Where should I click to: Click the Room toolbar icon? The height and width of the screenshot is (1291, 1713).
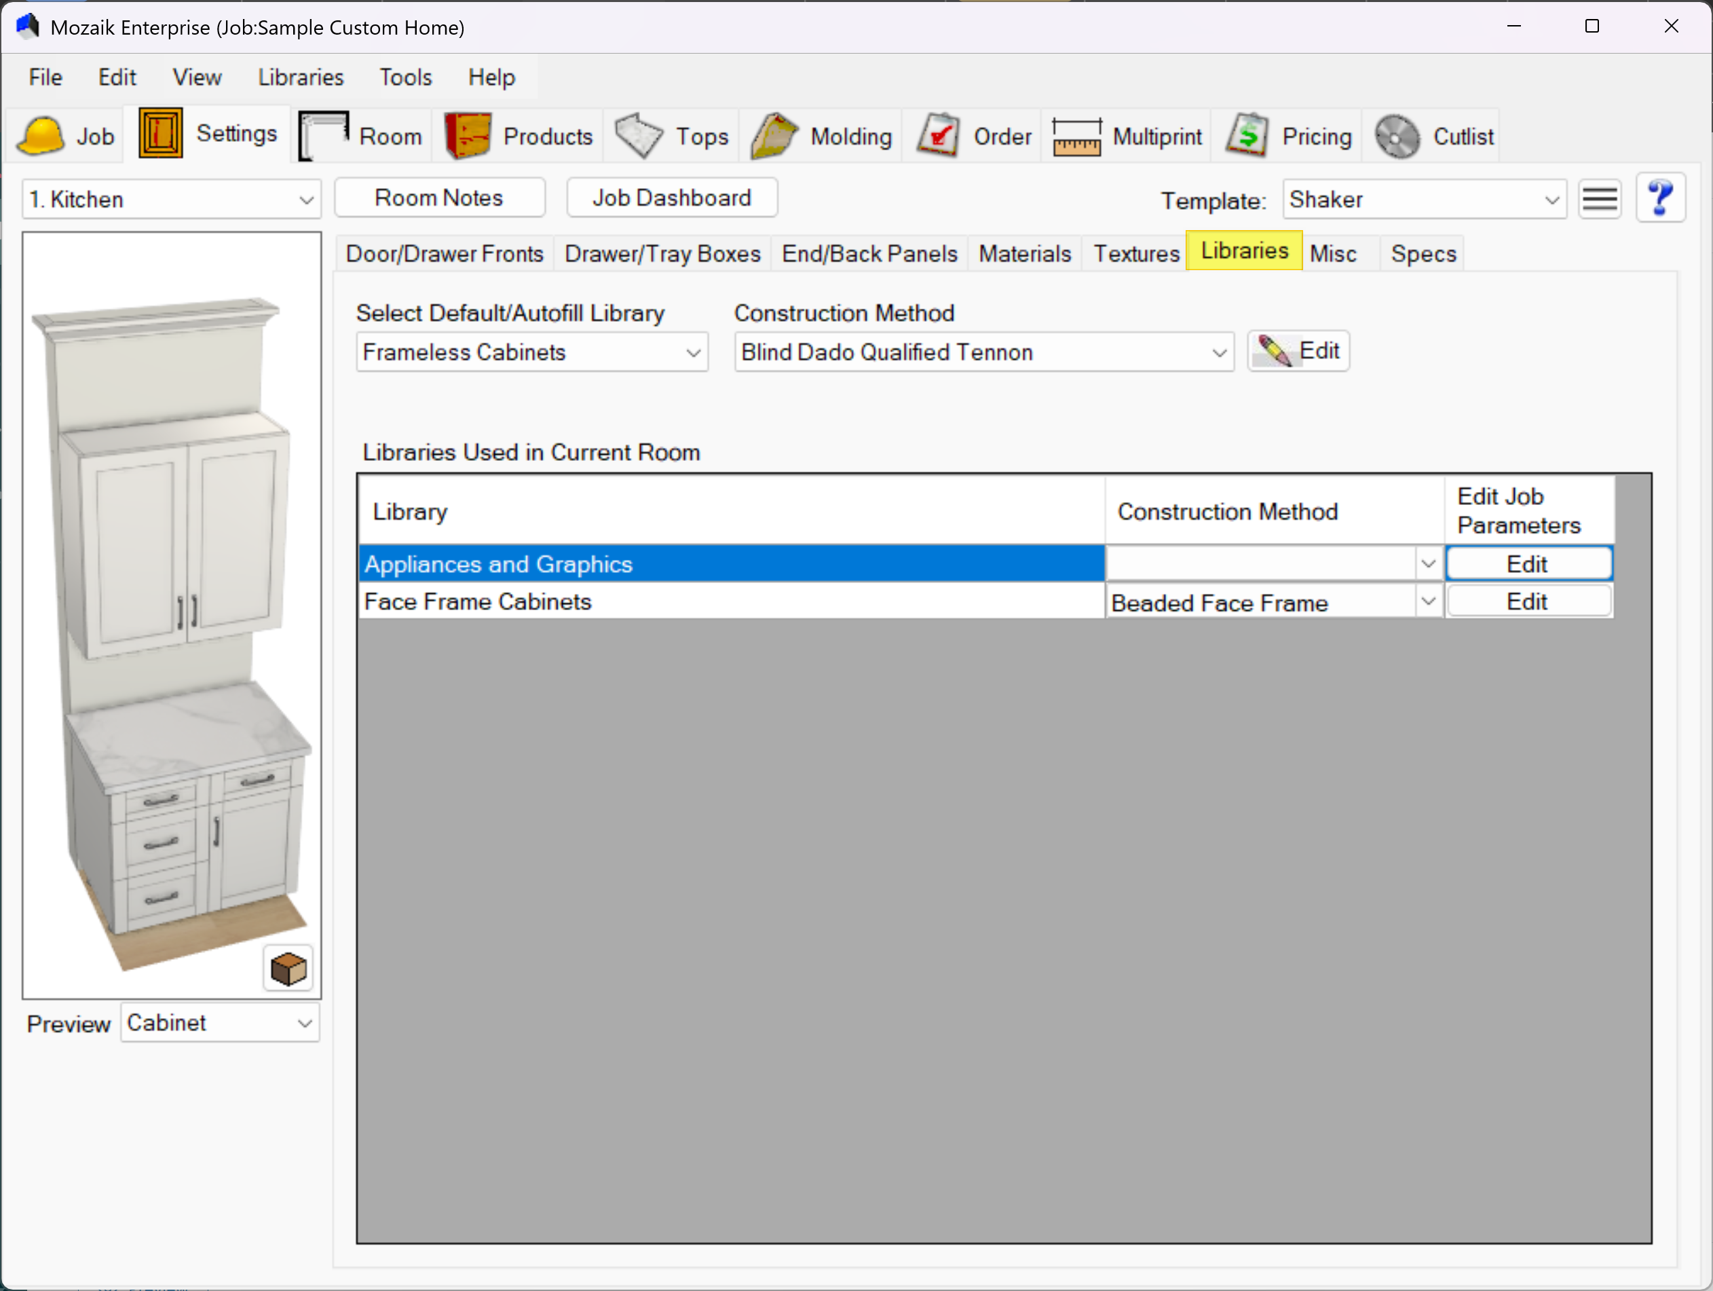[324, 136]
